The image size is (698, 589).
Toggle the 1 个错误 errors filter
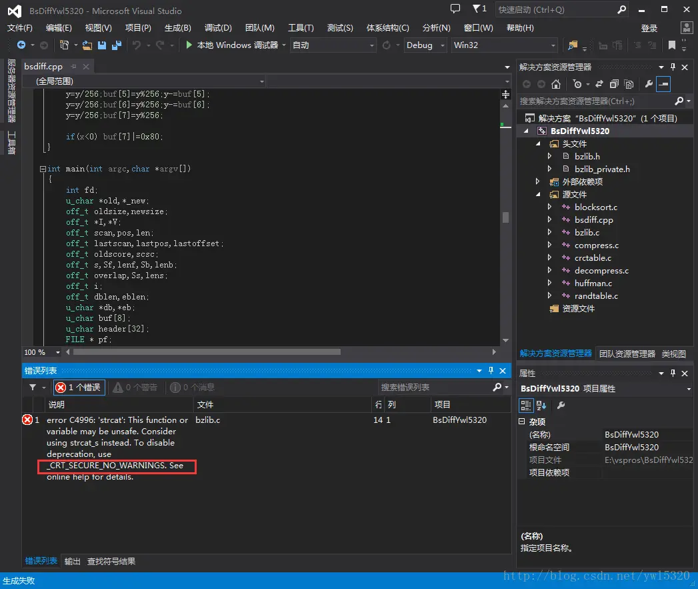click(x=79, y=387)
